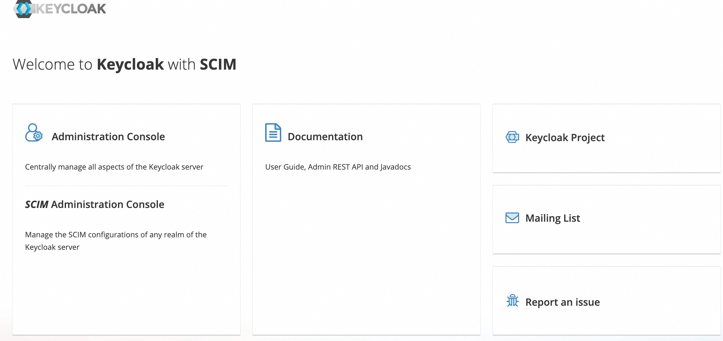Open the Mailing List link

[x=553, y=218]
